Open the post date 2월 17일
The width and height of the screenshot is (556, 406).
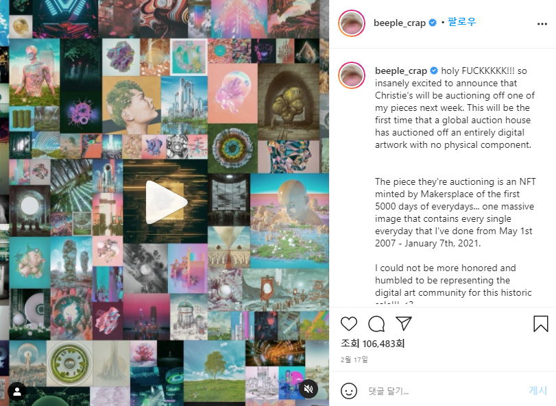click(x=354, y=359)
